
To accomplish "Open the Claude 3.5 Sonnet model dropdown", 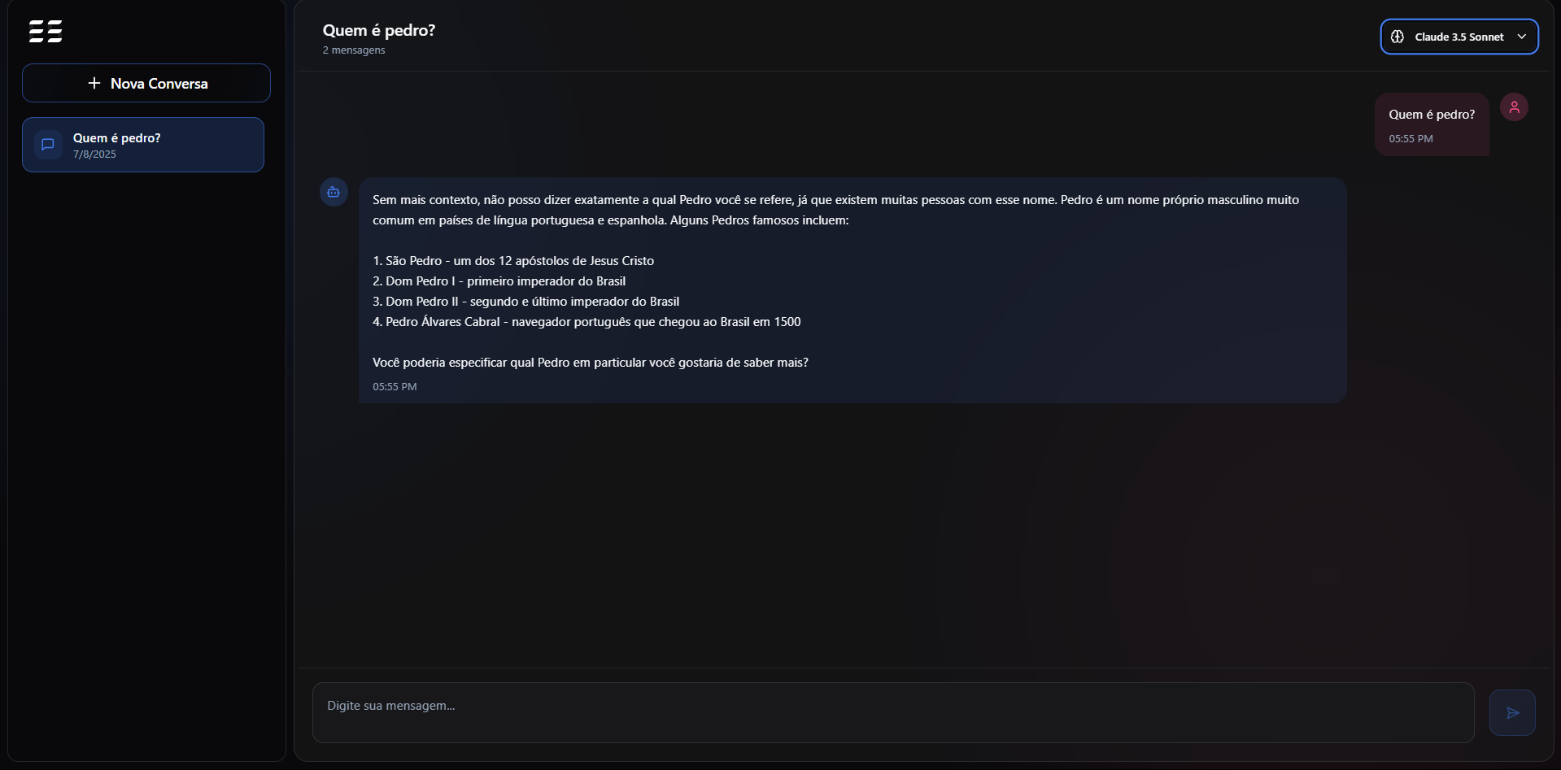I will 1459,37.
